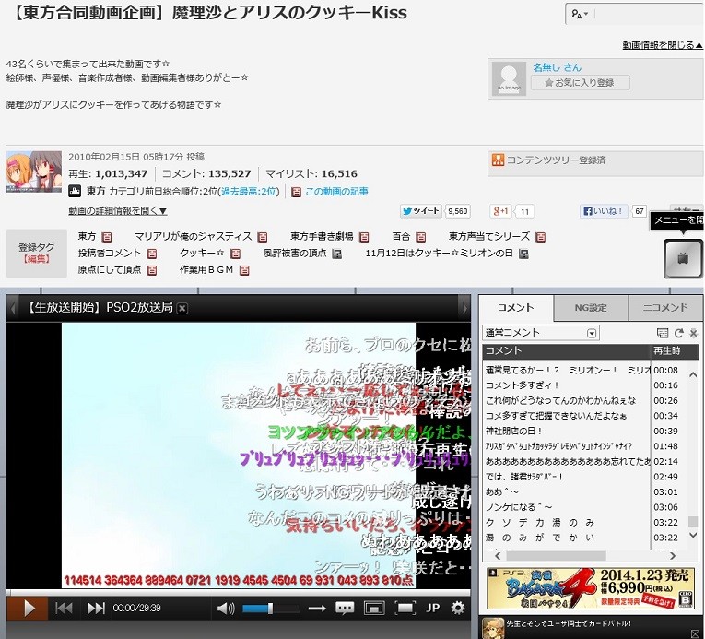705x639 pixels.
Task: Open player settings gear icon
Action: pyautogui.click(x=458, y=609)
